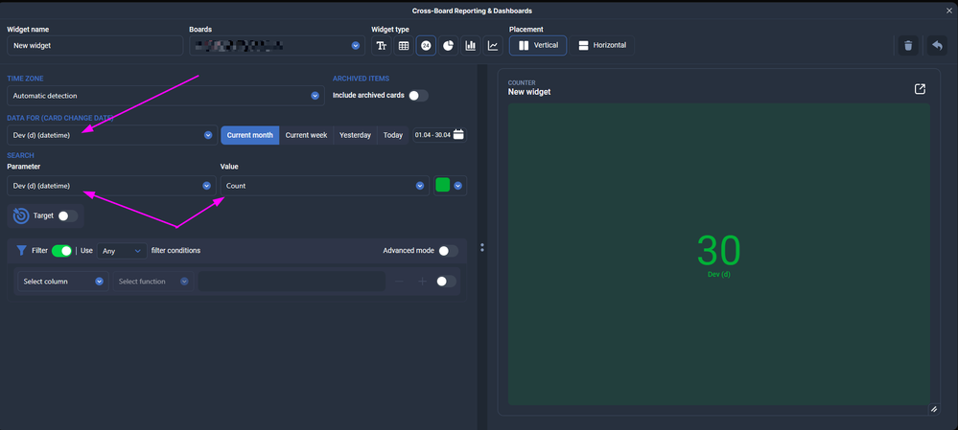This screenshot has height=430, width=958.
Task: Select the Today tab
Action: [x=393, y=135]
